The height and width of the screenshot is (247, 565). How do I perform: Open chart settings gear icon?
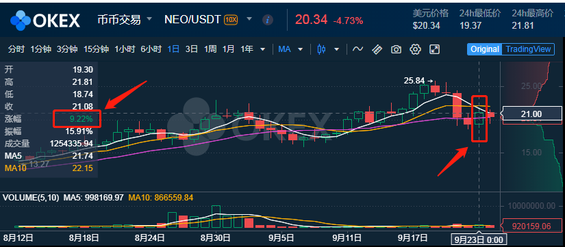416,49
